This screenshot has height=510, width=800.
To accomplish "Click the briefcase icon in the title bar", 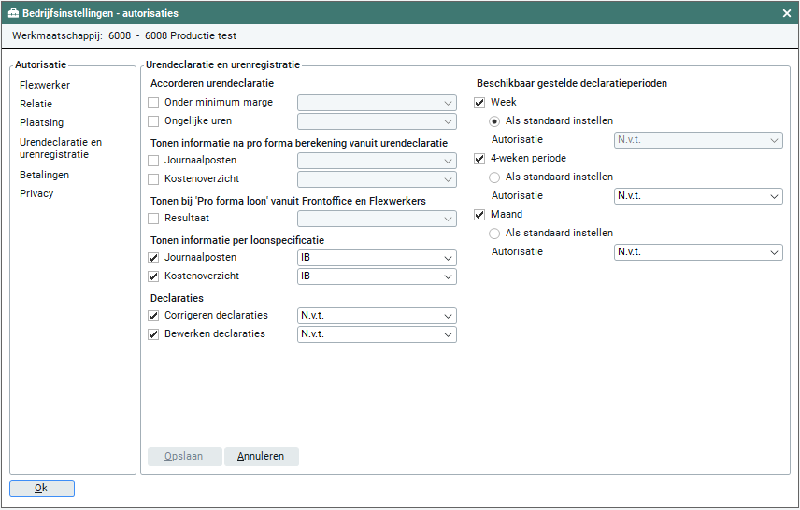I will pyautogui.click(x=13, y=13).
